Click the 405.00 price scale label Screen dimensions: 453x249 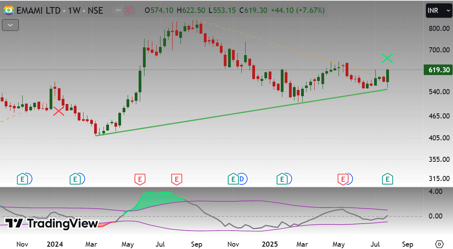click(439, 138)
